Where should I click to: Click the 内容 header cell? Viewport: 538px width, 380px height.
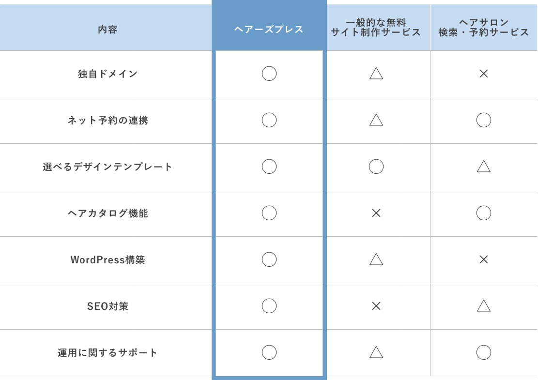coord(108,30)
